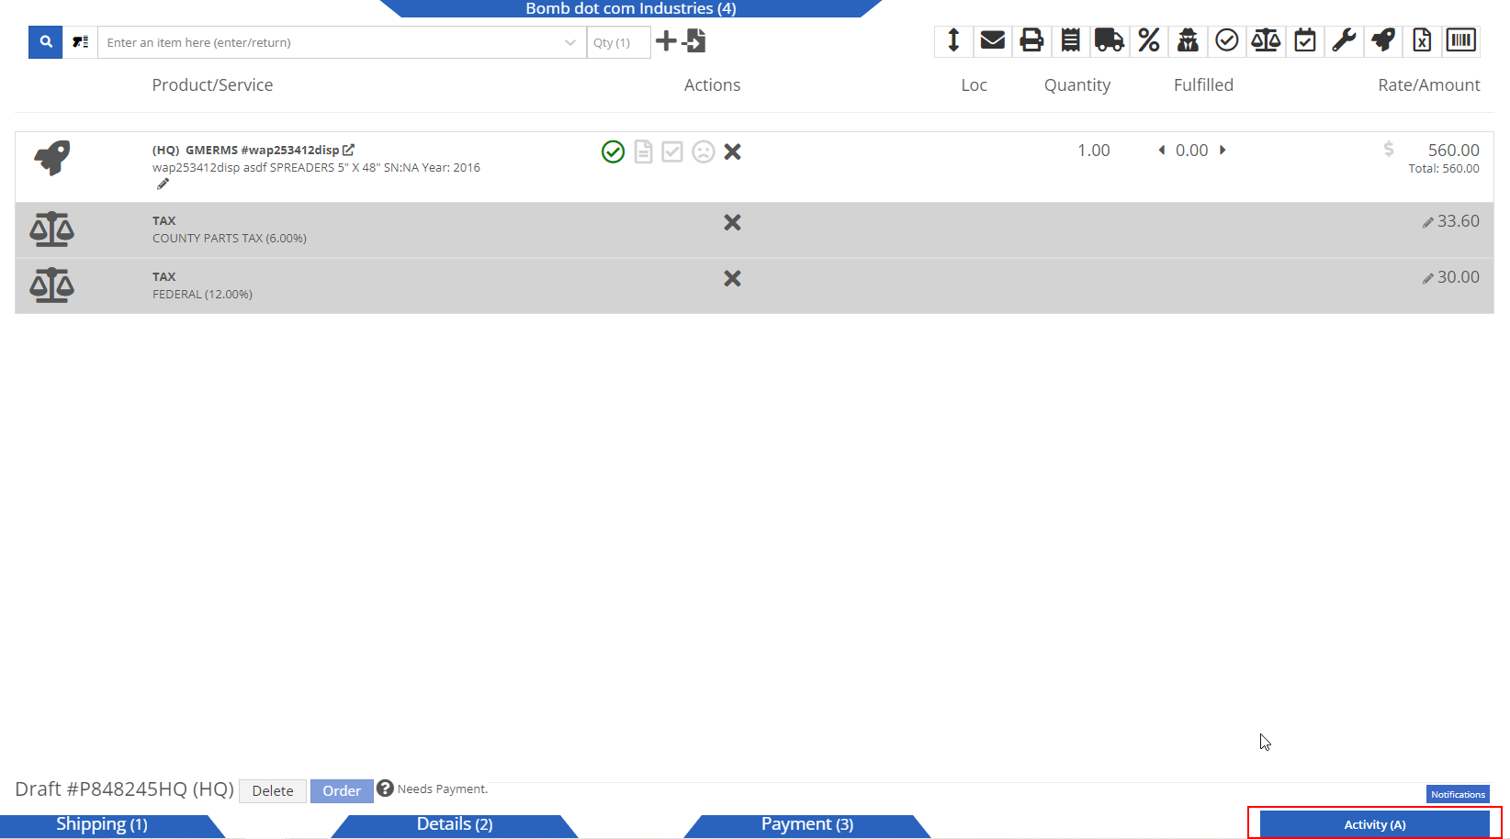This screenshot has width=1510, height=839.
Task: Click the Actions column header
Action: pyautogui.click(x=712, y=84)
